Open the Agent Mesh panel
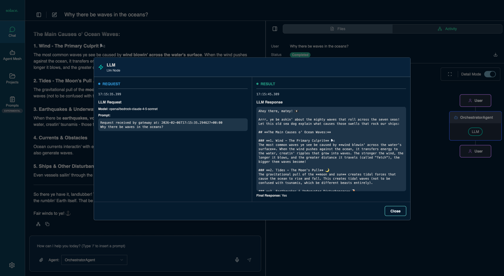The image size is (504, 276). point(12,55)
